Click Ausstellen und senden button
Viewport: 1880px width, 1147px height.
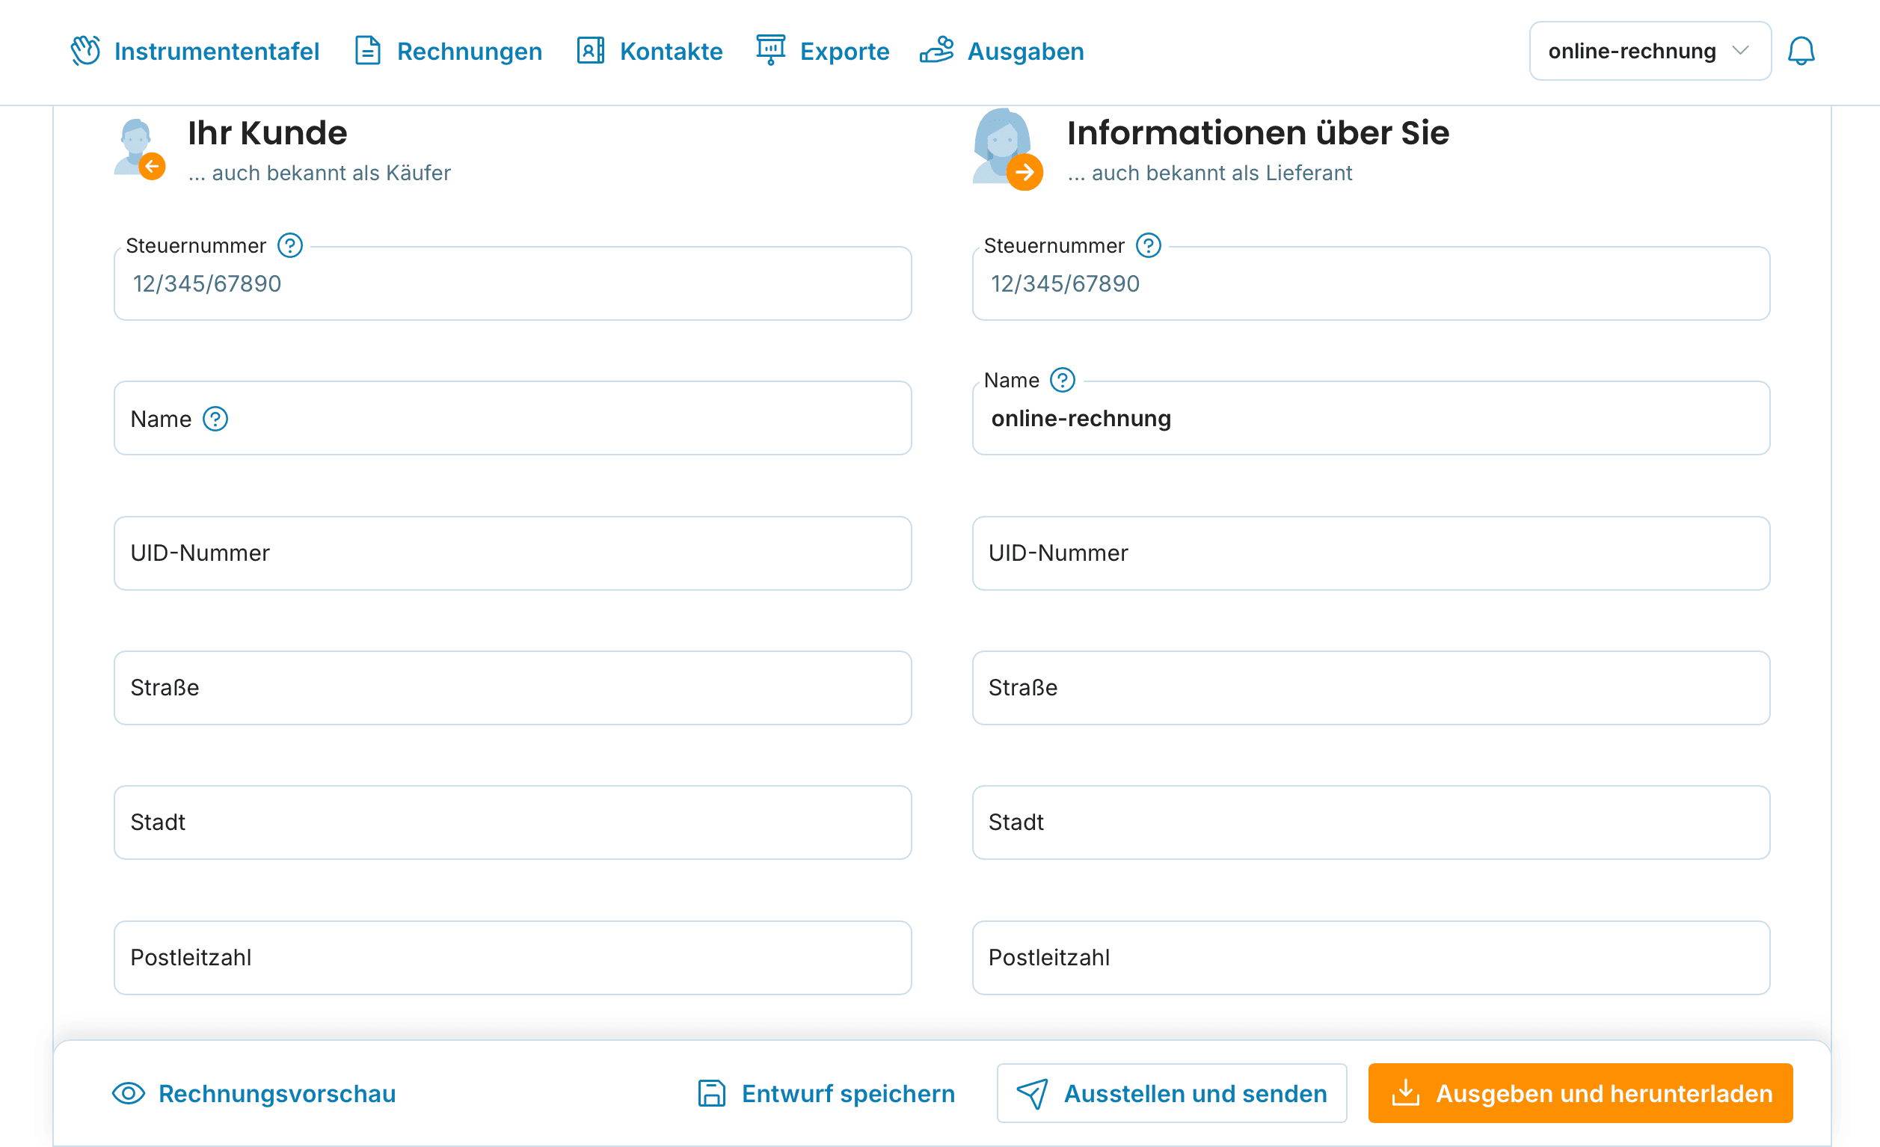1172,1094
